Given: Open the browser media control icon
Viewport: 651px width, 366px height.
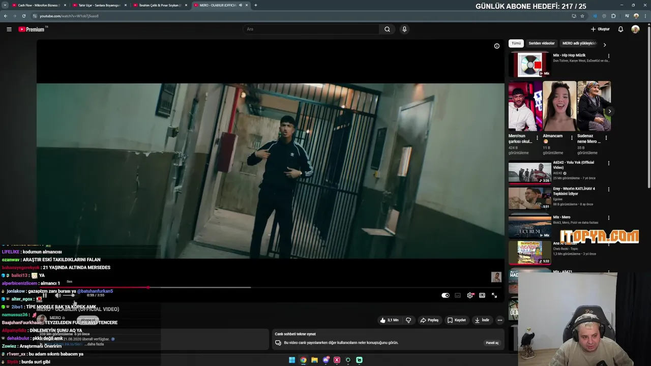Looking at the screenshot, I should pos(627,16).
